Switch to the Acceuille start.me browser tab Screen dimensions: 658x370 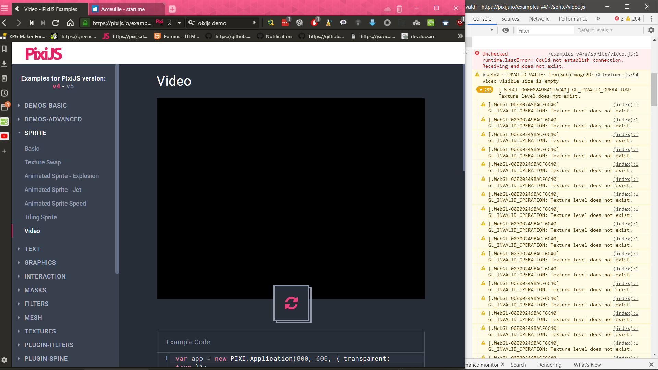tap(123, 9)
